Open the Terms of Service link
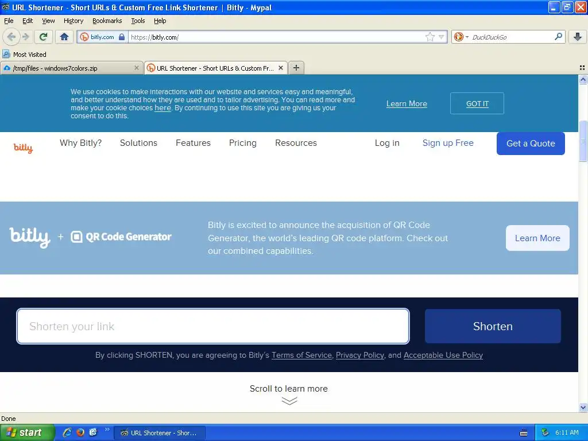This screenshot has width=588, height=441. coord(301,355)
